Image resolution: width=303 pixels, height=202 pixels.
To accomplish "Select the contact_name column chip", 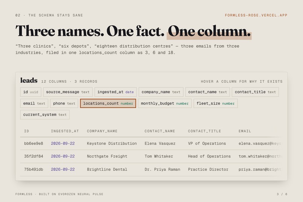I will 208,92.
